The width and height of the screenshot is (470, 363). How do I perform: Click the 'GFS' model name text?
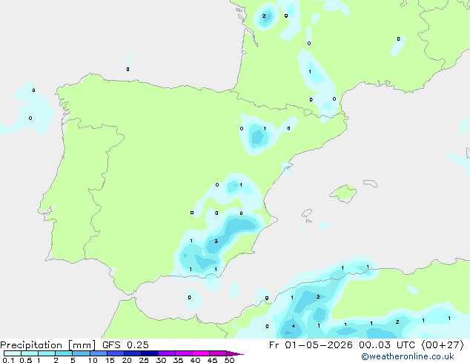pyautogui.click(x=111, y=345)
